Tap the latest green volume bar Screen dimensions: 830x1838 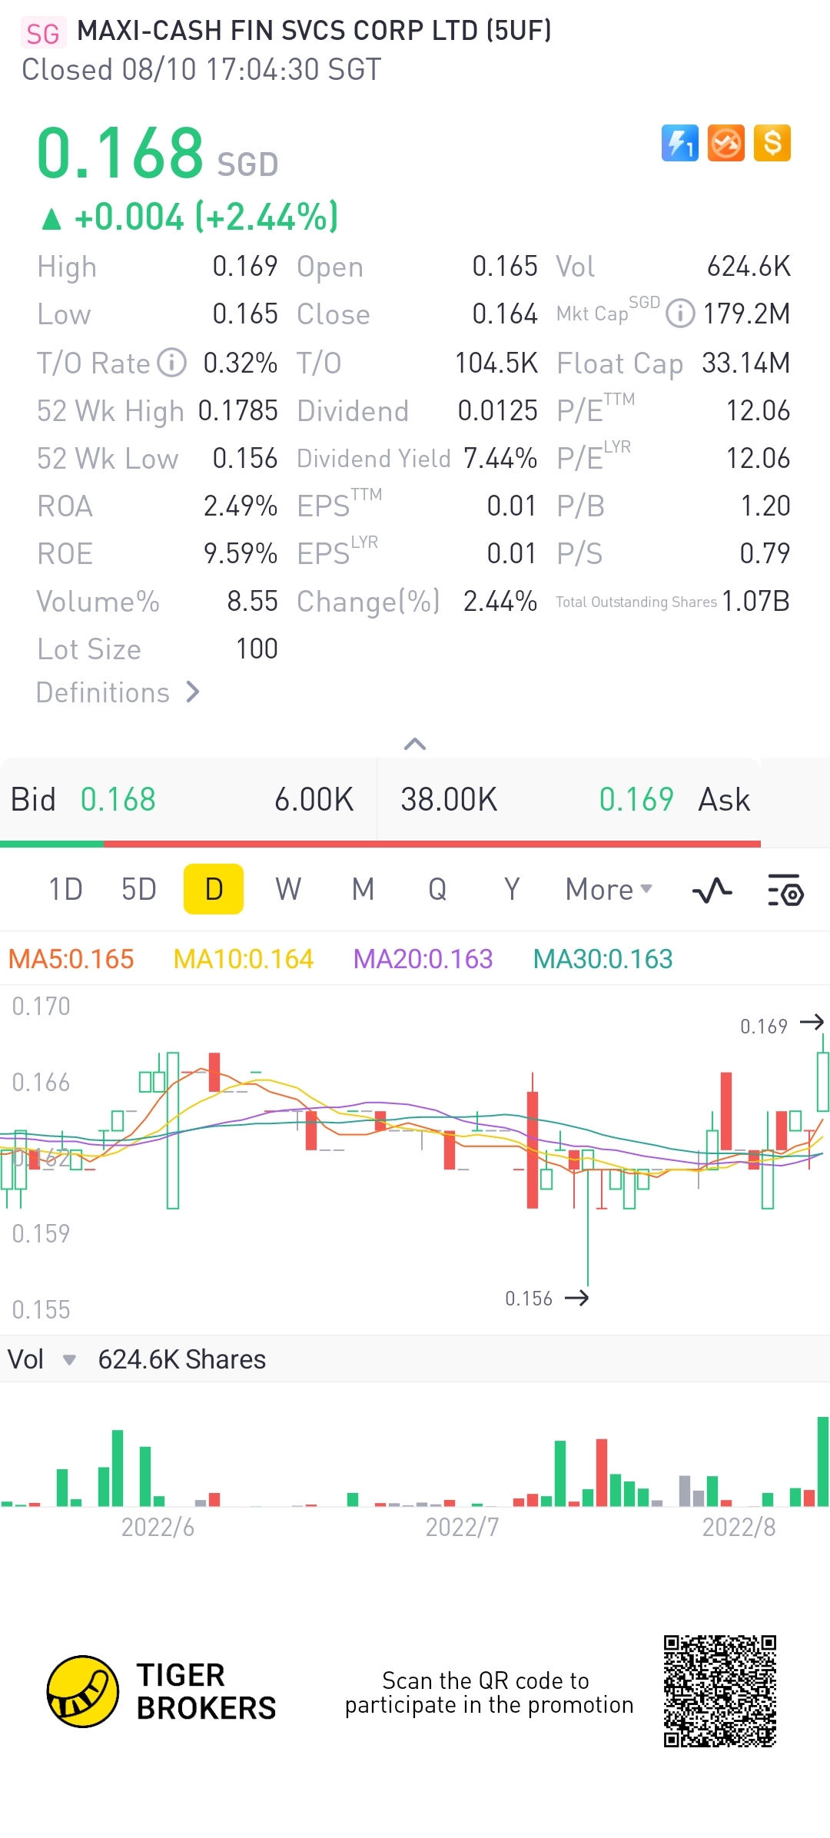click(x=823, y=1461)
